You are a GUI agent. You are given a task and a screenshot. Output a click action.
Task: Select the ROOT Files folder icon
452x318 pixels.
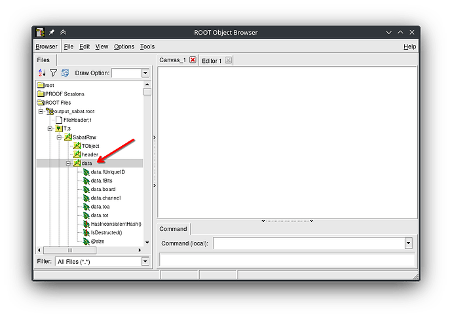[x=41, y=102]
